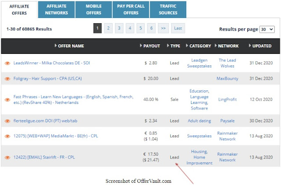The image size is (281, 185).
Task: Open flerteeligue.com DOI (PT) web/tab offer
Action: pos(45,121)
